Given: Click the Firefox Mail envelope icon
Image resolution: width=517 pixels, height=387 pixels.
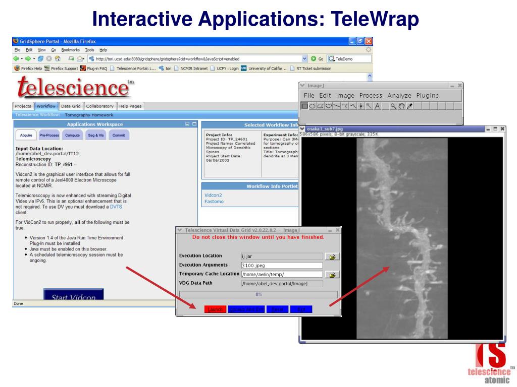Looking at the screenshot, I should coord(79,58).
